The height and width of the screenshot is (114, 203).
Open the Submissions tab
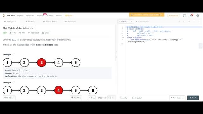pos(70,22)
